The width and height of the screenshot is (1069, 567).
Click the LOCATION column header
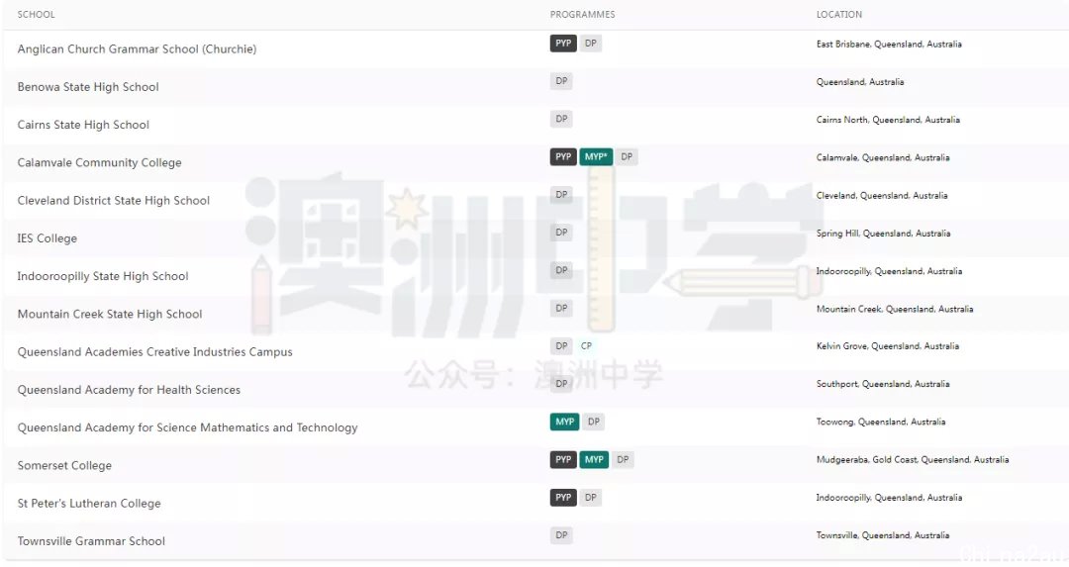839,14
